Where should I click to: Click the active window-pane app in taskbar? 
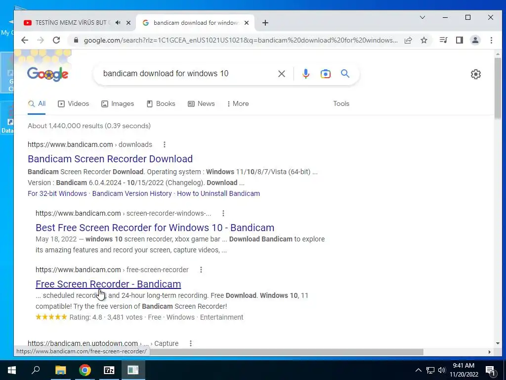133,370
